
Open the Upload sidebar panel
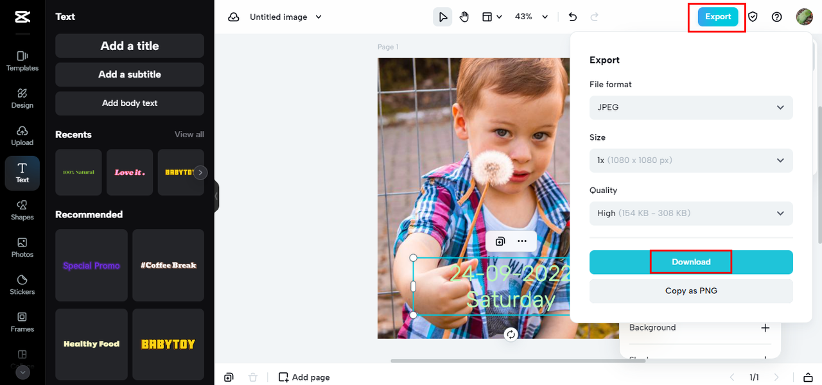(22, 135)
